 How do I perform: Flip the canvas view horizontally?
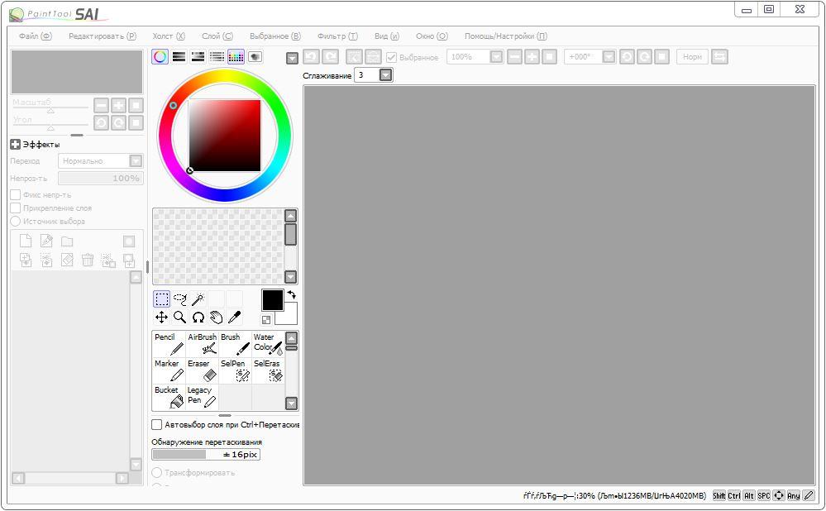719,57
